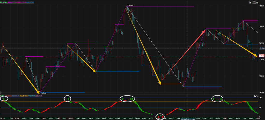Select the 781.83 price tag on the axis

261,48
